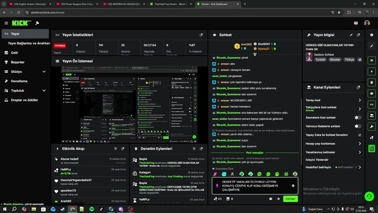The height and width of the screenshot is (213, 378).
Task: Toggle the lightning bolt widget in right rail
Action: point(372,71)
